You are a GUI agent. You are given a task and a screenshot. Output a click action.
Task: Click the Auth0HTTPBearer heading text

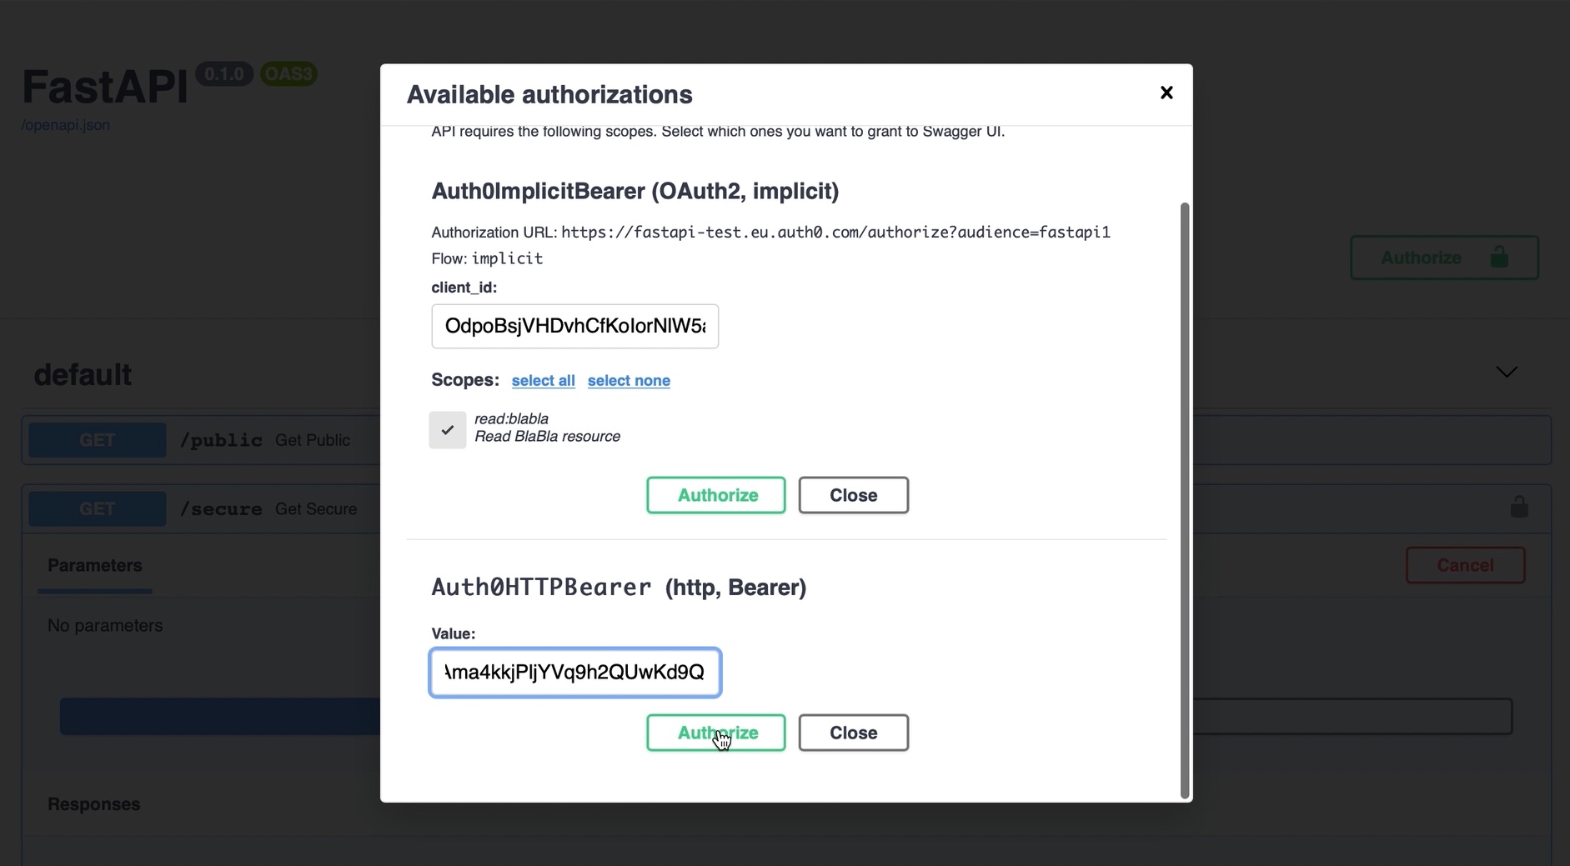coord(619,588)
